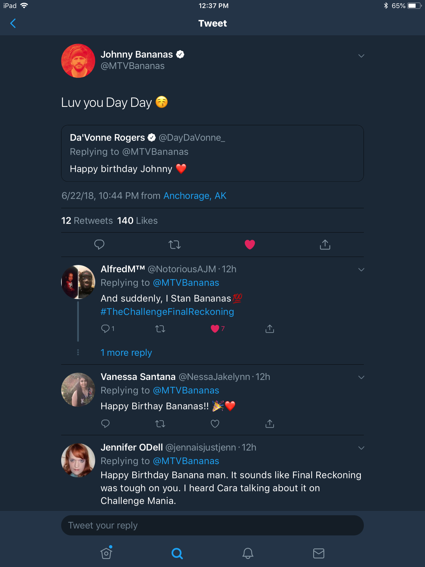This screenshot has height=567, width=425.
Task: Unlike the main tweet's red heart
Action: tap(250, 244)
